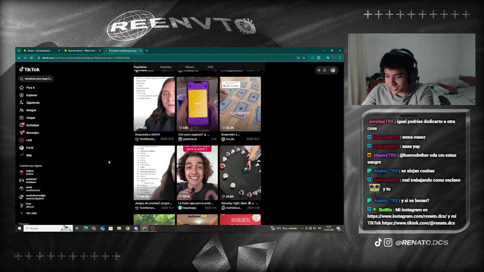Launch Microsoft Edge from taskbar
Image resolution: width=484 pixels, height=272 pixels.
coord(85,228)
